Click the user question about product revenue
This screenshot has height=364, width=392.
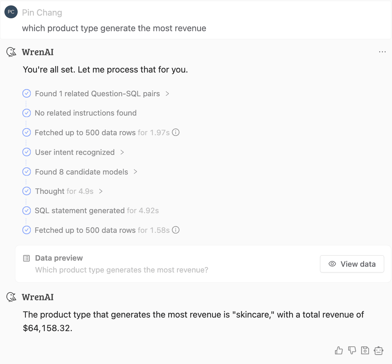pos(114,28)
